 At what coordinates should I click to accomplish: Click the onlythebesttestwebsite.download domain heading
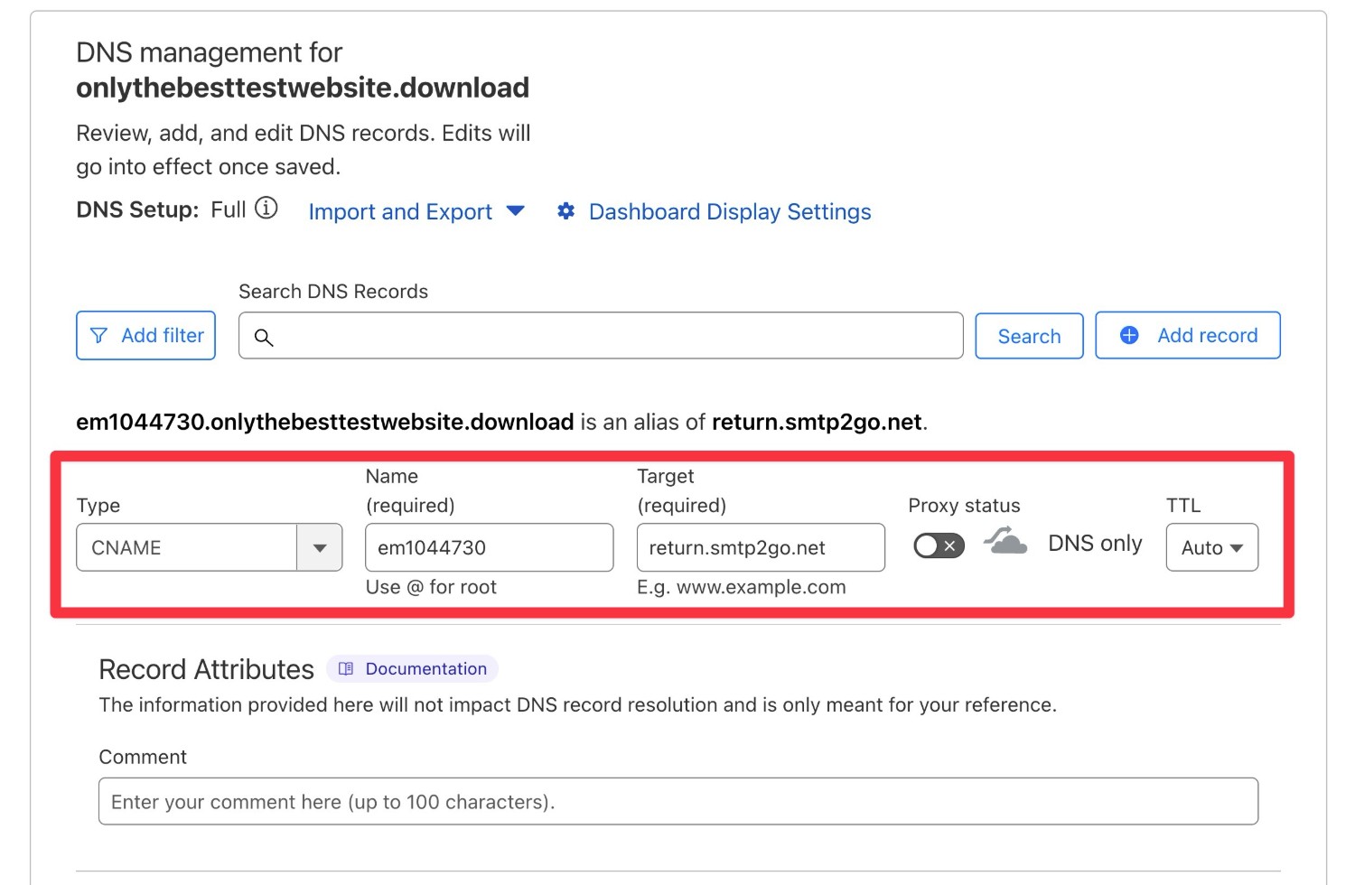point(303,88)
